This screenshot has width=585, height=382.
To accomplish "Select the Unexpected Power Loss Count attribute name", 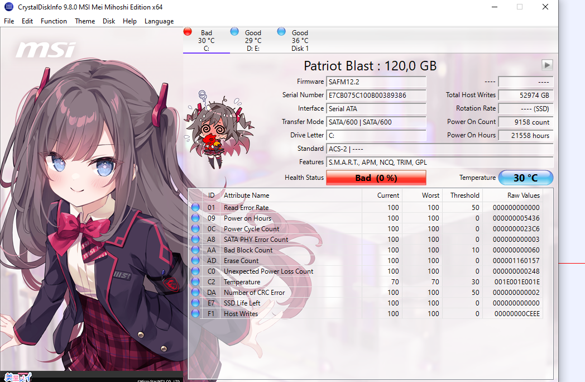I will tap(268, 271).
